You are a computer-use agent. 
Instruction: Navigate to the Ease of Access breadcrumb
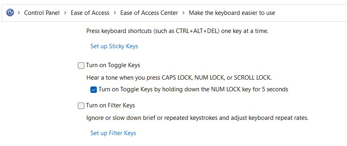(90, 13)
